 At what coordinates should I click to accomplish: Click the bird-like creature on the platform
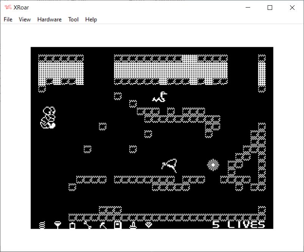(x=169, y=165)
